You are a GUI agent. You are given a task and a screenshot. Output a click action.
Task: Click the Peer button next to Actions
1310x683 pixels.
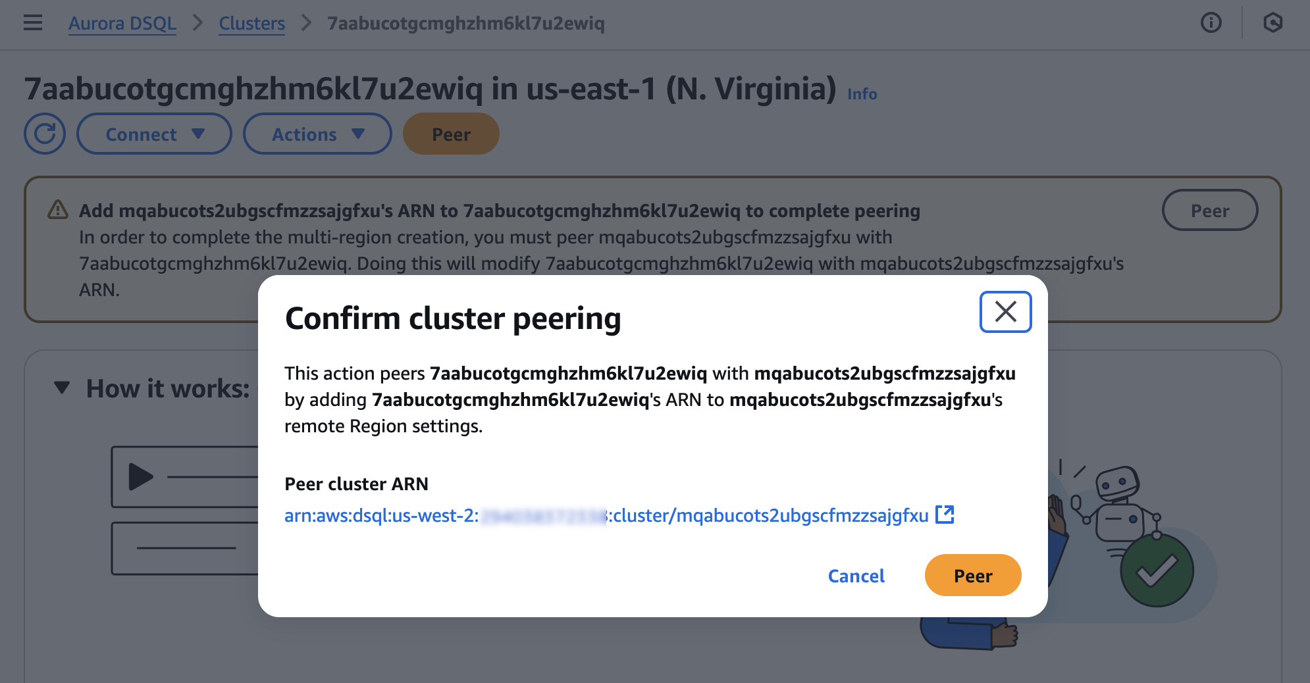[x=451, y=134]
